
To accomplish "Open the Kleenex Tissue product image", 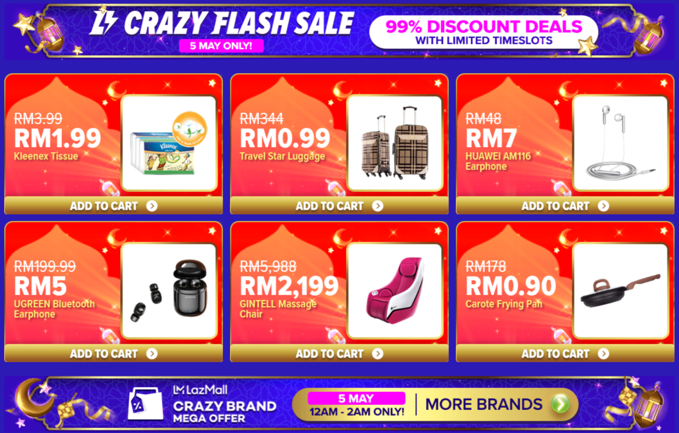I will [x=169, y=143].
